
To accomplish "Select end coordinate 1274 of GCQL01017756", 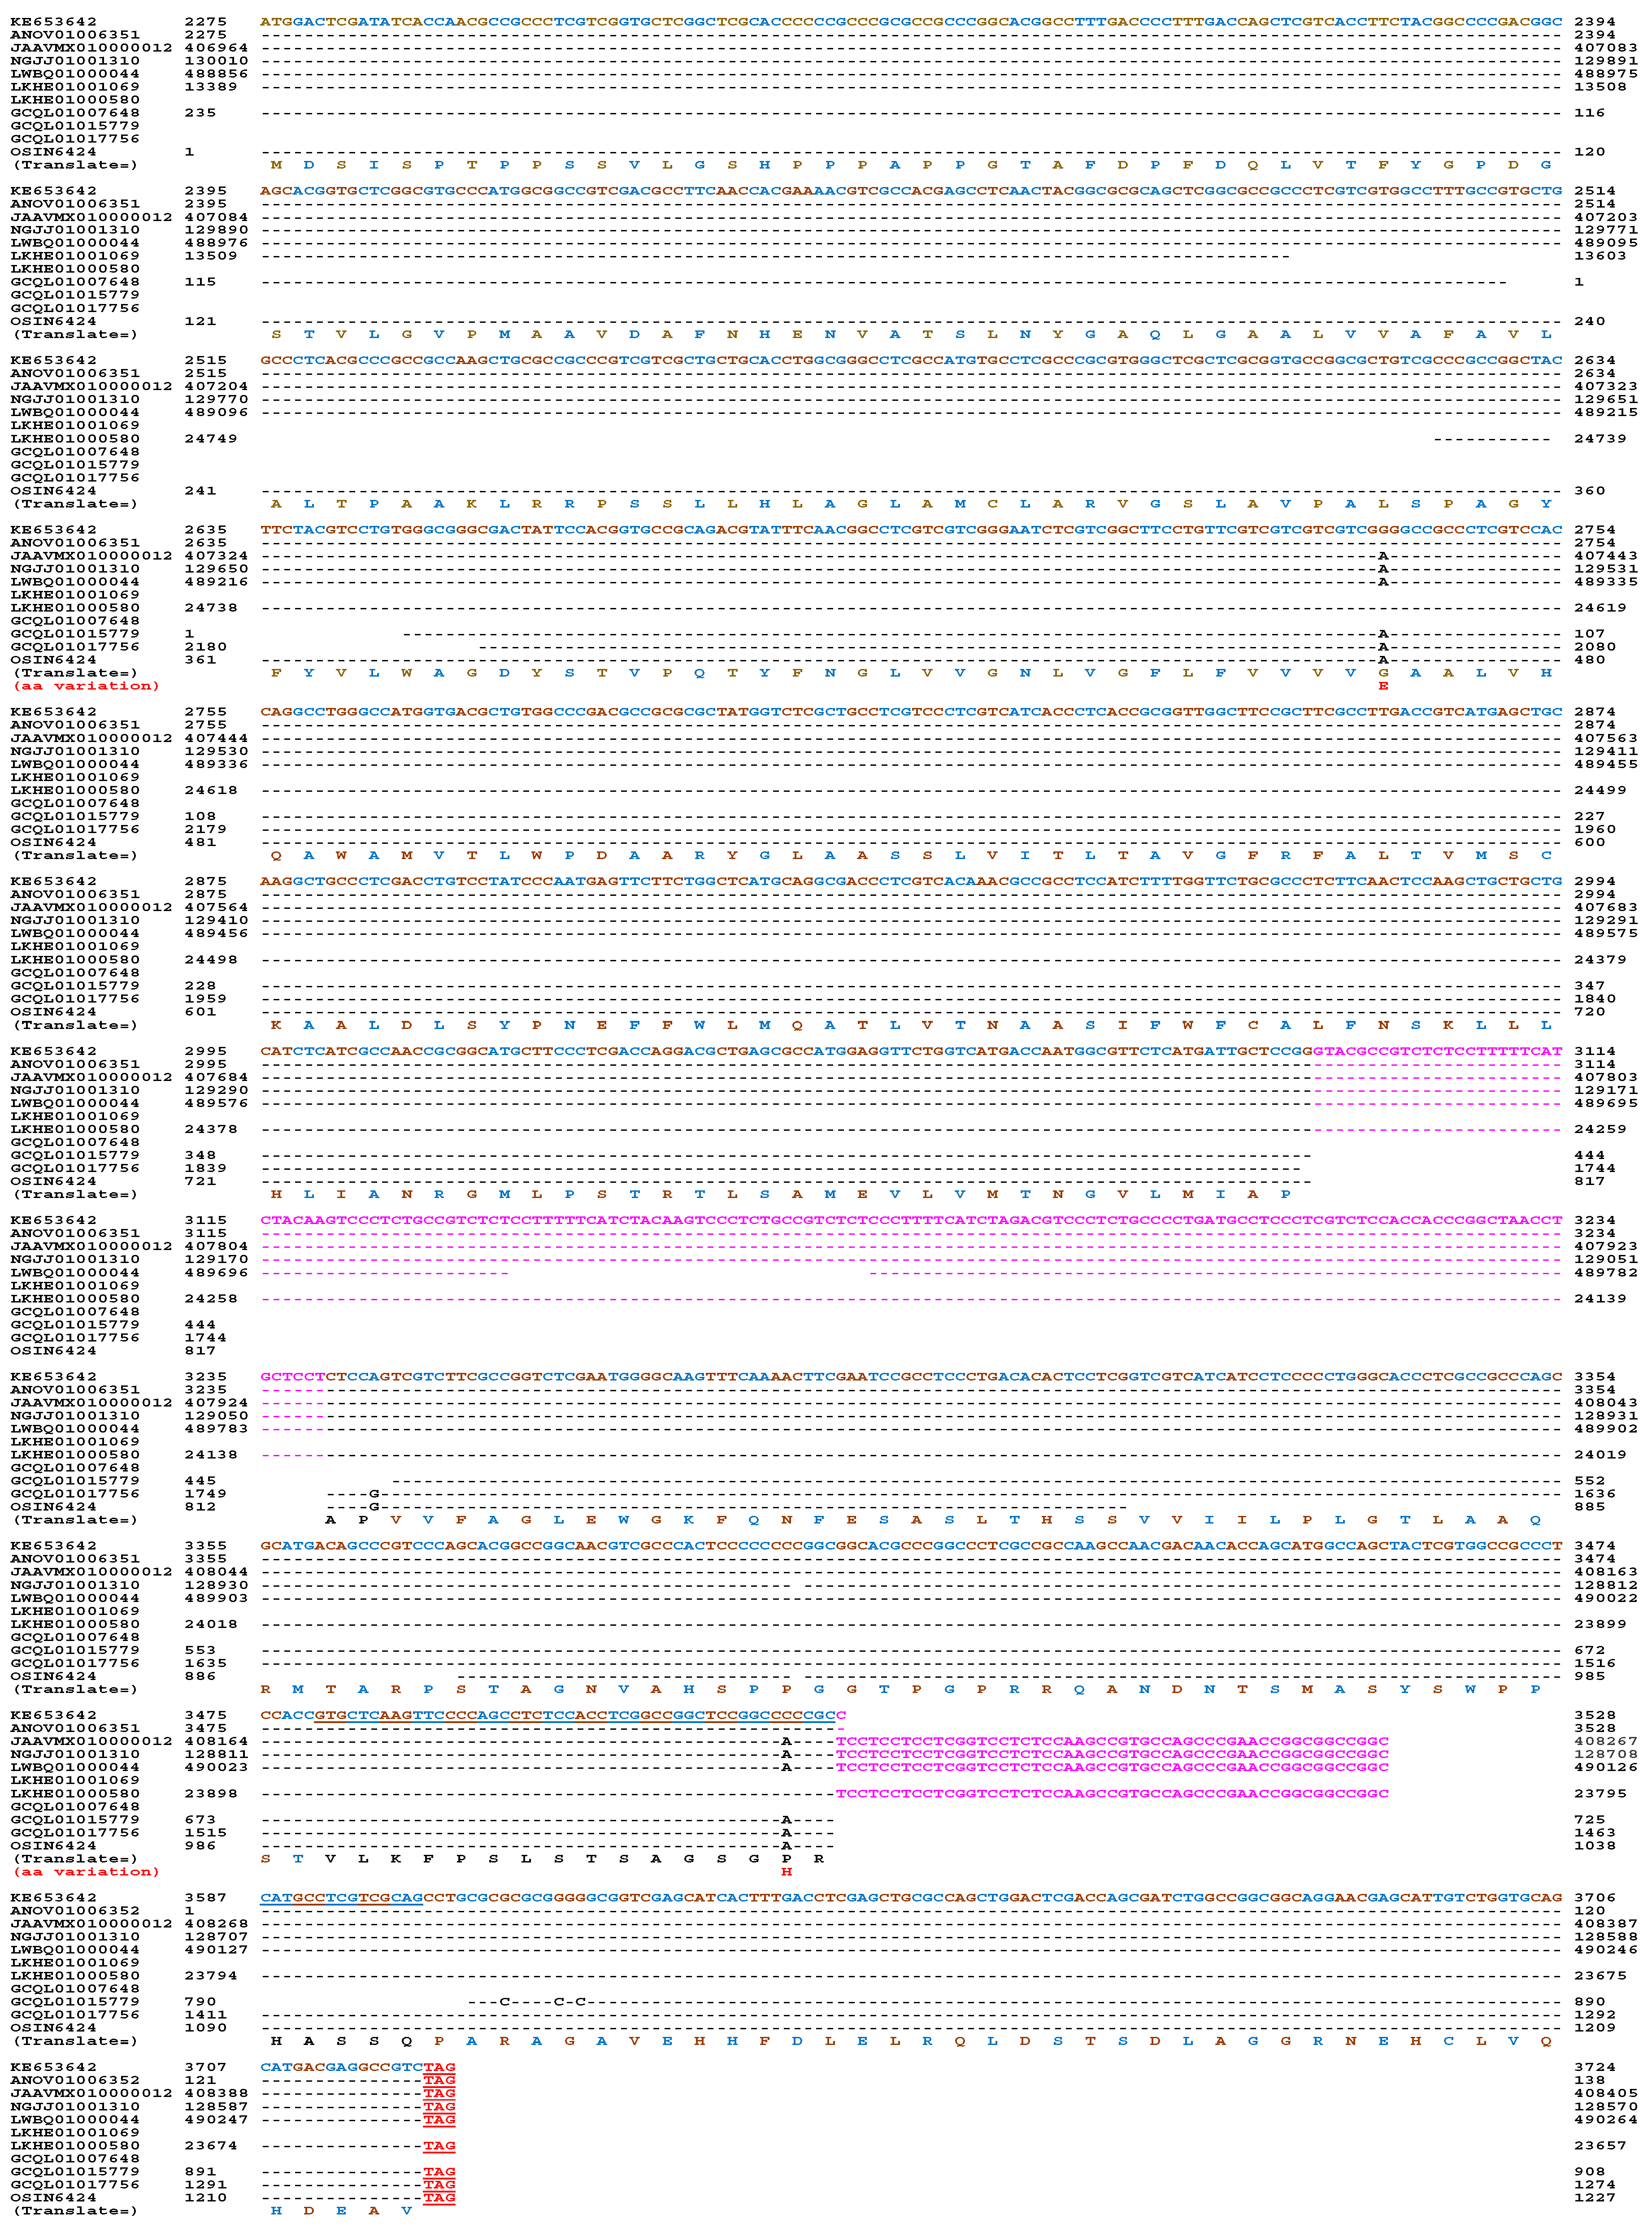I will (1595, 2184).
